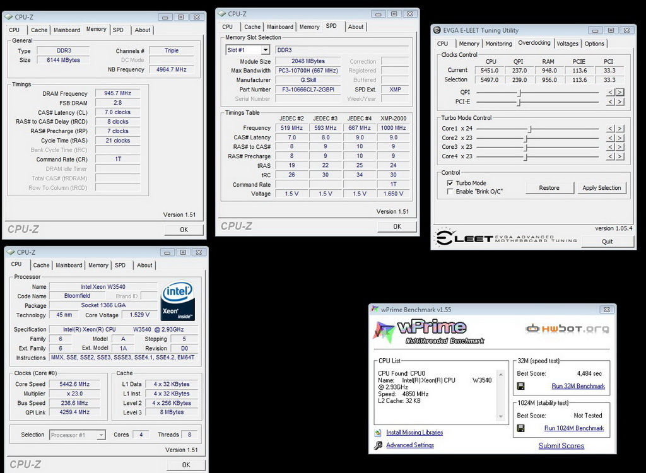Click the XMP-2000 column header
Screen dimensions: 646x473
tap(394, 119)
